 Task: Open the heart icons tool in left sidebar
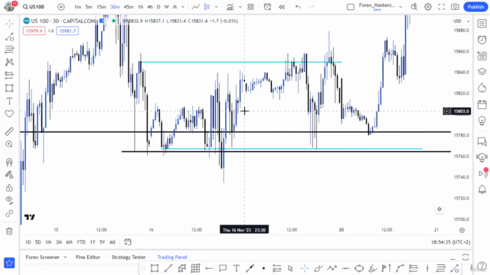pos(9,114)
